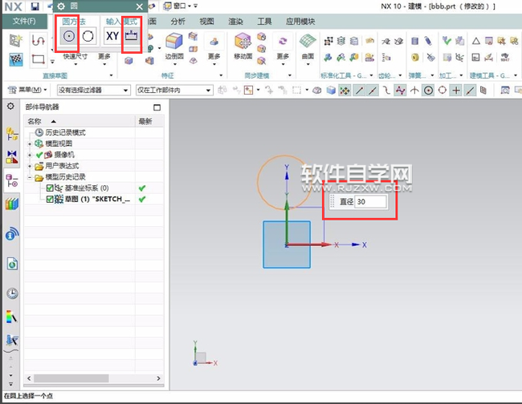The image size is (522, 404).
Task: Open the History clock icon in sidebar
Action: point(12,293)
